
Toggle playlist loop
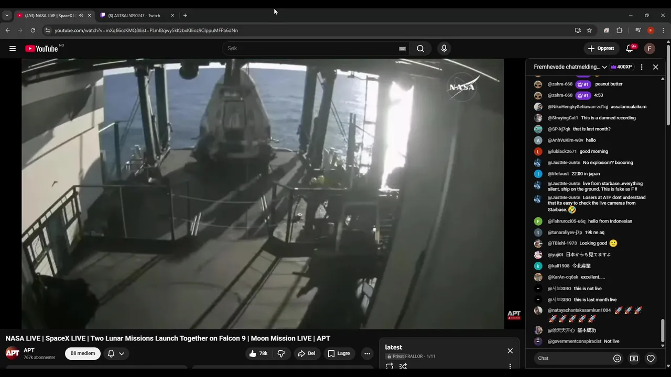point(389,366)
